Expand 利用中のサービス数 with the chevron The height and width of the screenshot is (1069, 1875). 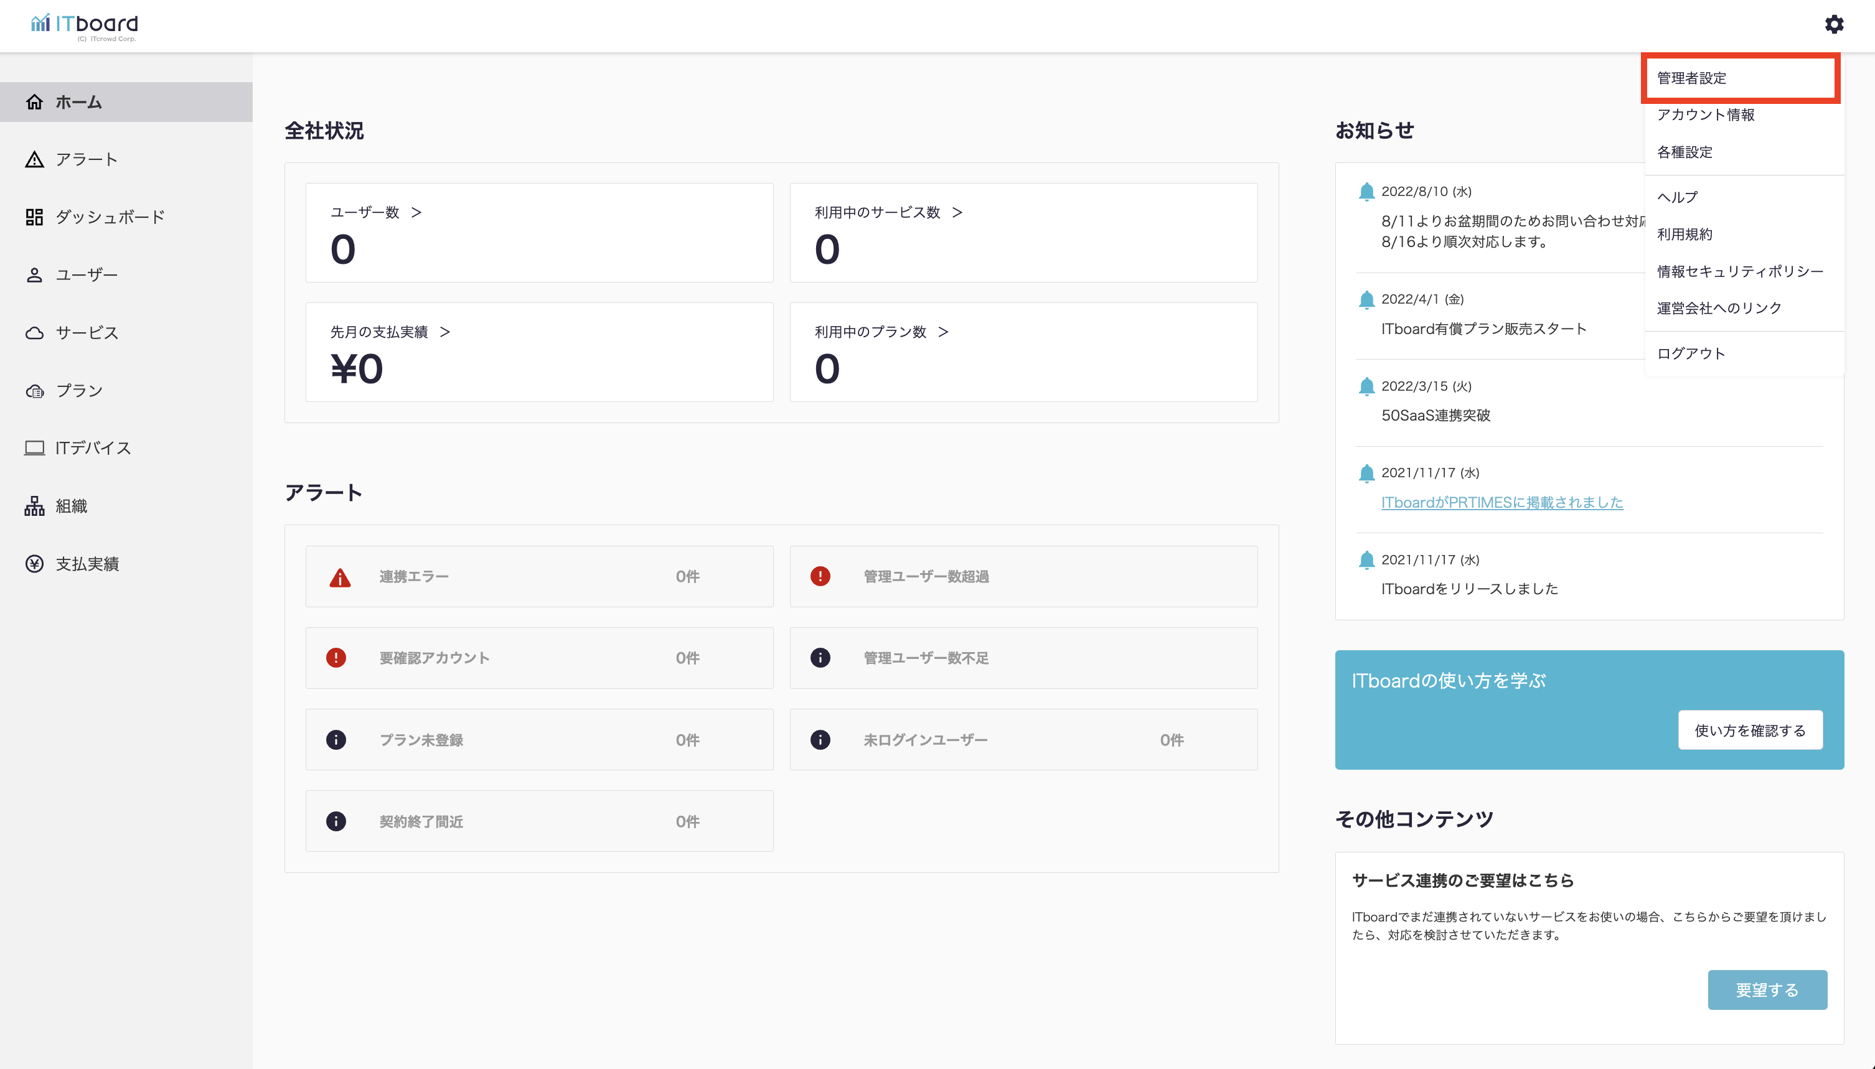pos(957,212)
